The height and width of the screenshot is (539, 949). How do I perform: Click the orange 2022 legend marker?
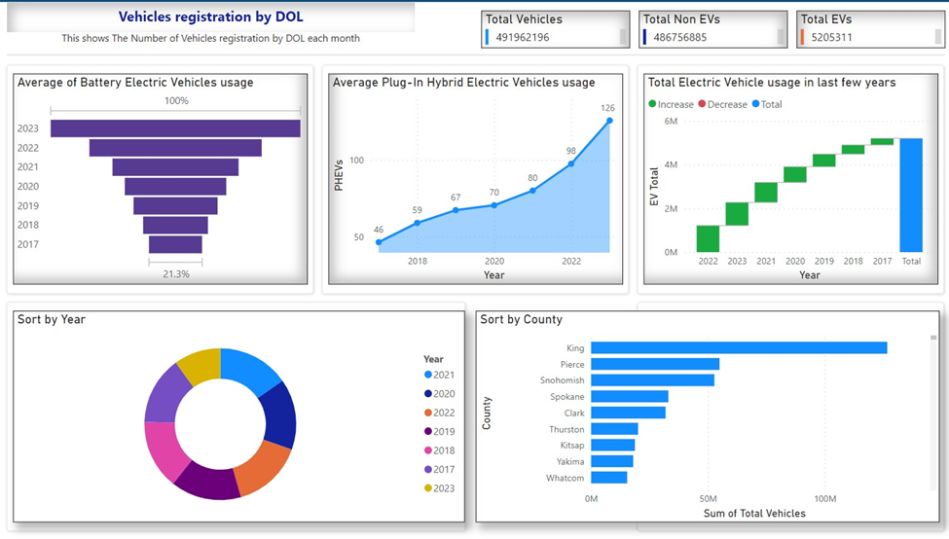428,413
